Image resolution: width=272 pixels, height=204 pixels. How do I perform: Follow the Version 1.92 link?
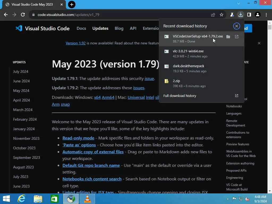[76, 43]
